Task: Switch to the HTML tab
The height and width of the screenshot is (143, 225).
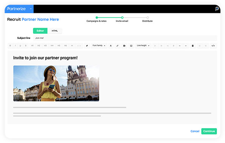Action: pyautogui.click(x=55, y=31)
